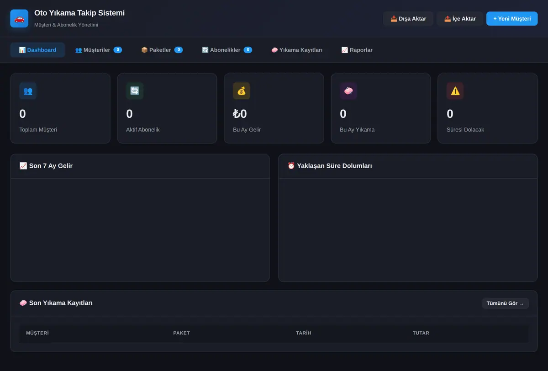548x371 pixels.
Task: Click the soap icon beside Son Yıkama Kayıtları
Action: pos(23,303)
